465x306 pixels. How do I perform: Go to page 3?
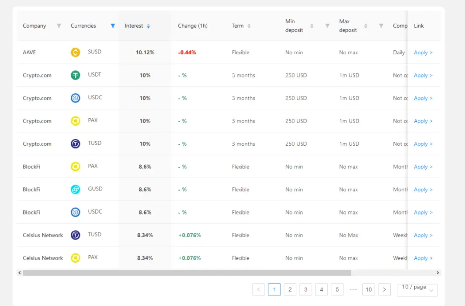click(305, 290)
